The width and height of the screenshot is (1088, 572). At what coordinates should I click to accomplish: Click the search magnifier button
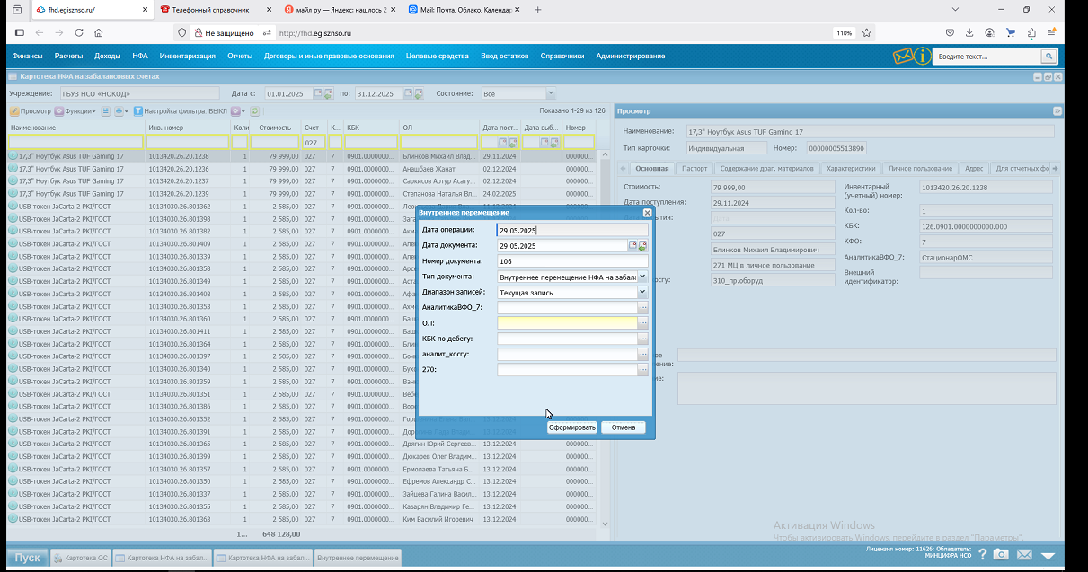point(1048,56)
